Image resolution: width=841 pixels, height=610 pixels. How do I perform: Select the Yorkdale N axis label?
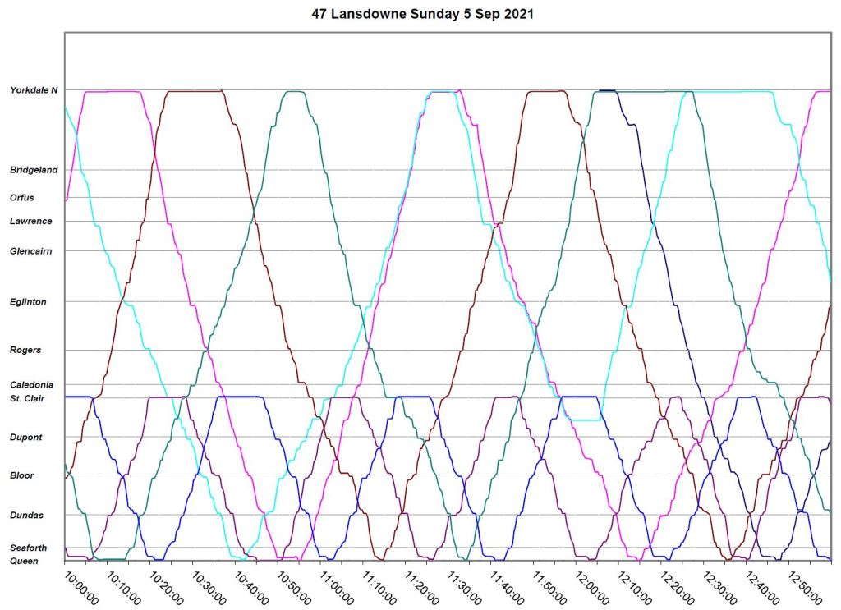[x=34, y=90]
